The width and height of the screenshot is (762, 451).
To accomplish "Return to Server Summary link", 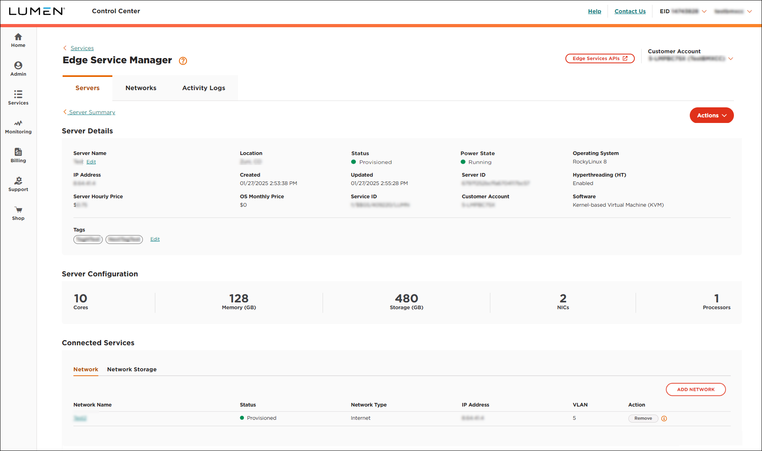I will click(x=92, y=112).
